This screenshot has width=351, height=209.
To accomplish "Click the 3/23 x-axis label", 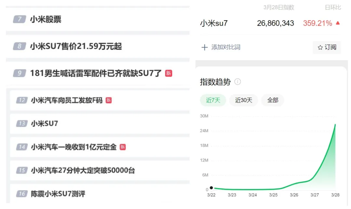I will 232,195.
